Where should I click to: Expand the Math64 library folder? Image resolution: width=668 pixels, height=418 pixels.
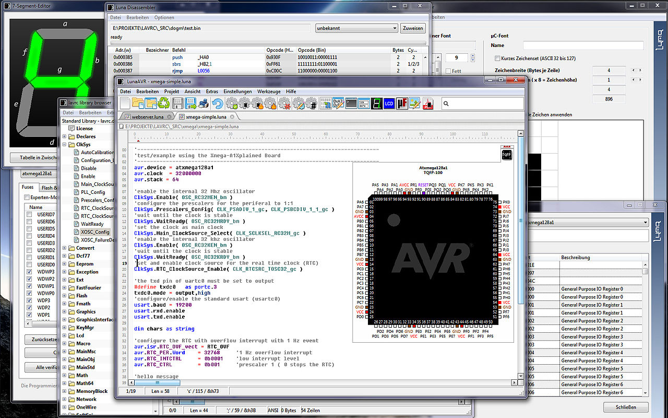(65, 384)
